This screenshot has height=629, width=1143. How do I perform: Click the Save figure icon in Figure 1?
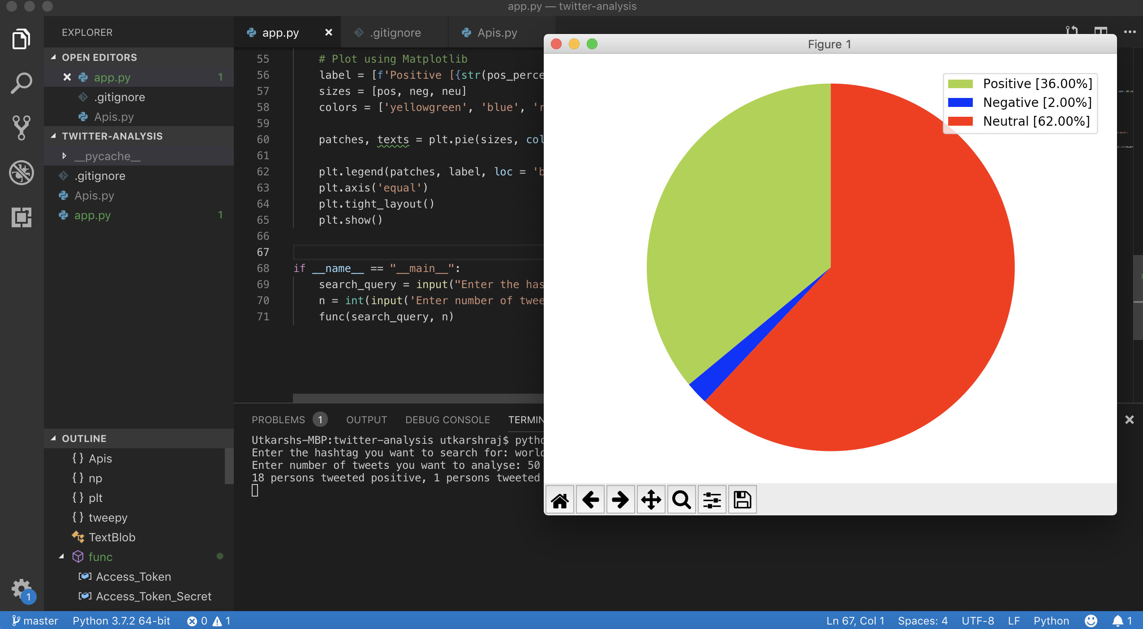click(x=743, y=500)
